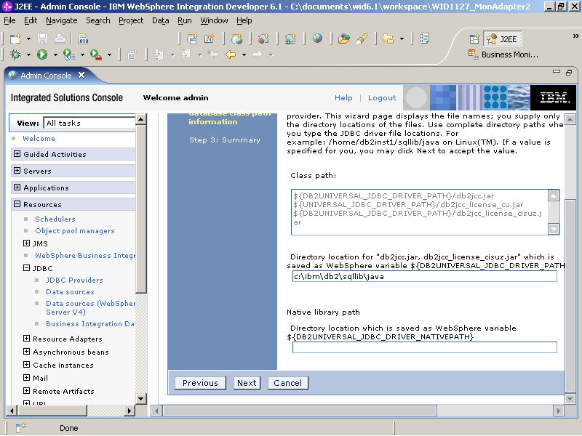The image size is (582, 436).
Task: Open Object pool managers link
Action: [x=75, y=230]
